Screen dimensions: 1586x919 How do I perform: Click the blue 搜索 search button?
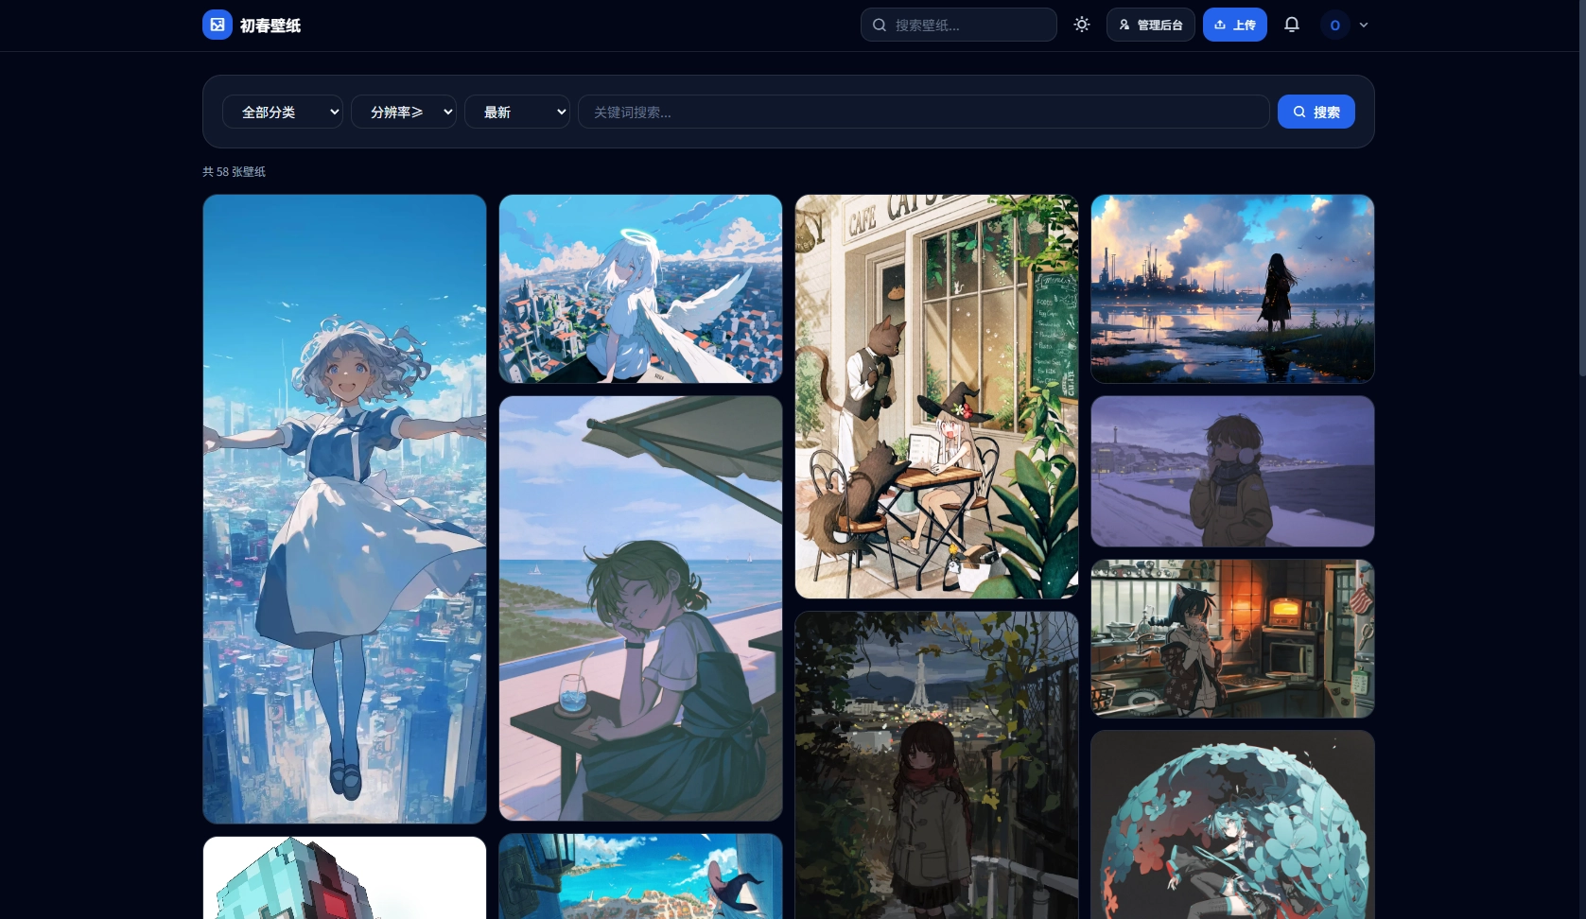pyautogui.click(x=1316, y=112)
